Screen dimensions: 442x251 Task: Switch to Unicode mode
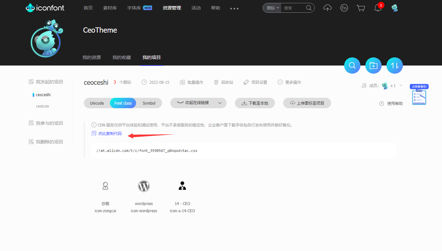tap(97, 103)
